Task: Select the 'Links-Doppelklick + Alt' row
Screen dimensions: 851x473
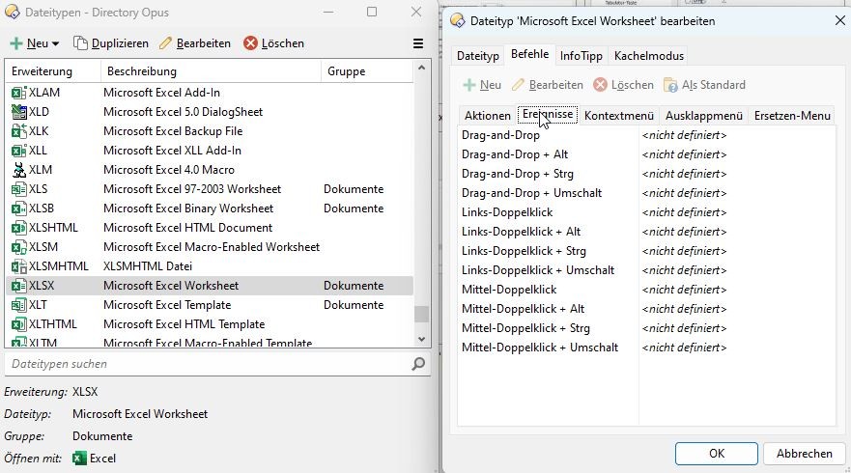Action: click(646, 232)
